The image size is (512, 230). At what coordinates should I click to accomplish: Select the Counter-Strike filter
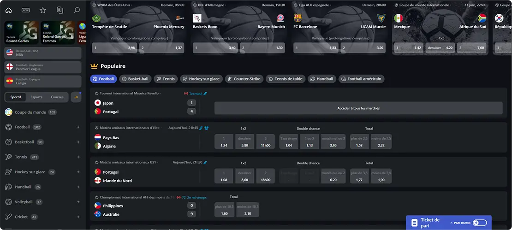point(244,79)
